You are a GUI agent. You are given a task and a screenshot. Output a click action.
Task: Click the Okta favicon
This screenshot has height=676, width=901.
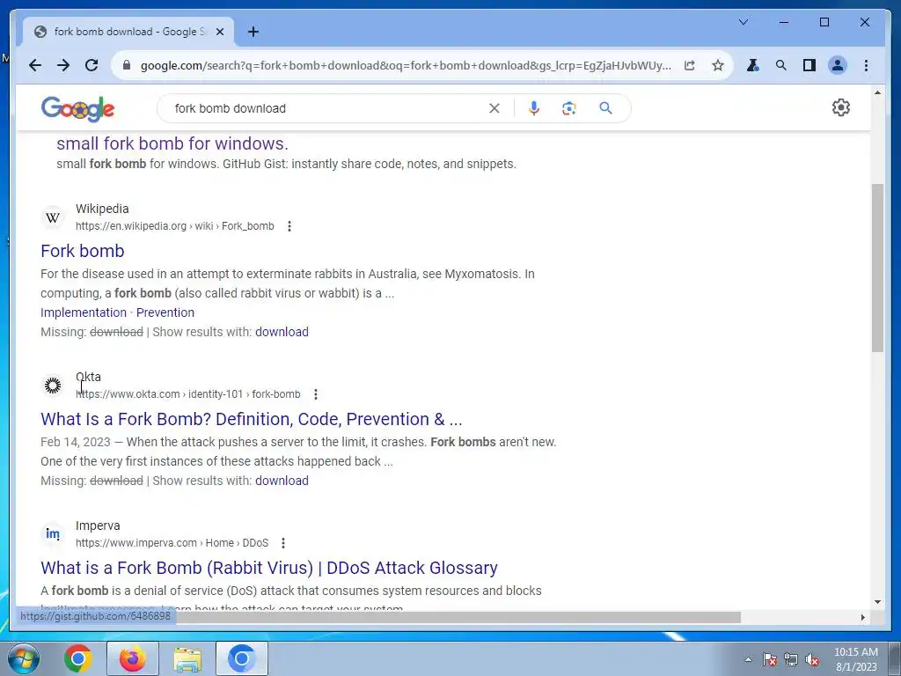click(x=52, y=386)
